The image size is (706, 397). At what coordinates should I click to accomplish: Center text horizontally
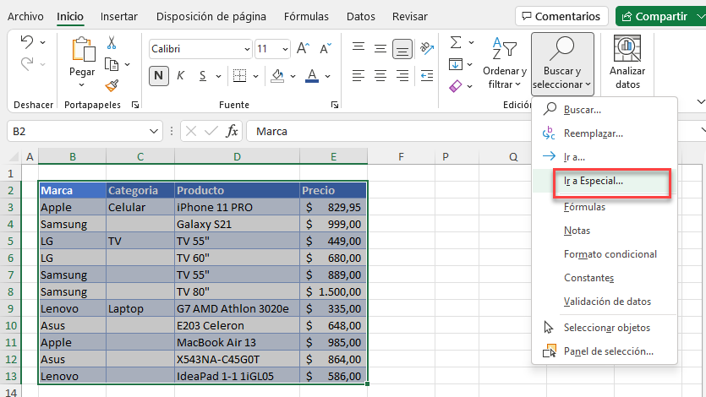380,75
